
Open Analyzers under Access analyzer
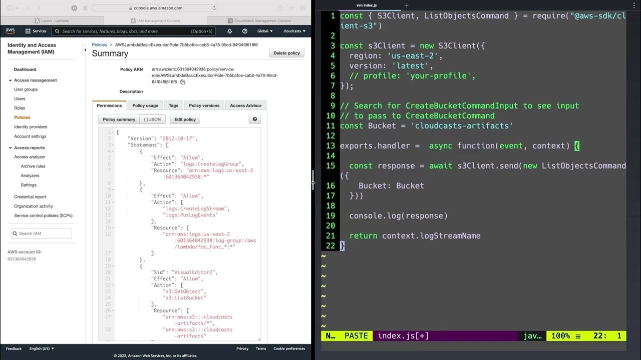30,175
